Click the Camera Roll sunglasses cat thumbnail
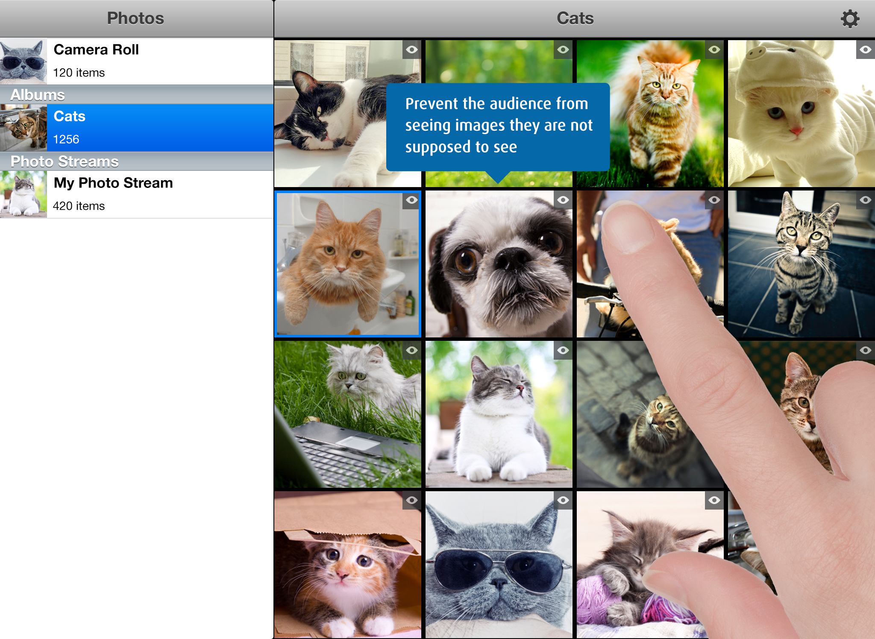 pyautogui.click(x=23, y=61)
